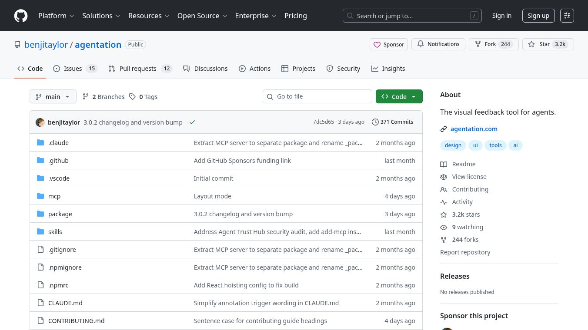
Task: Toggle Notifications for this repository
Action: (438, 44)
